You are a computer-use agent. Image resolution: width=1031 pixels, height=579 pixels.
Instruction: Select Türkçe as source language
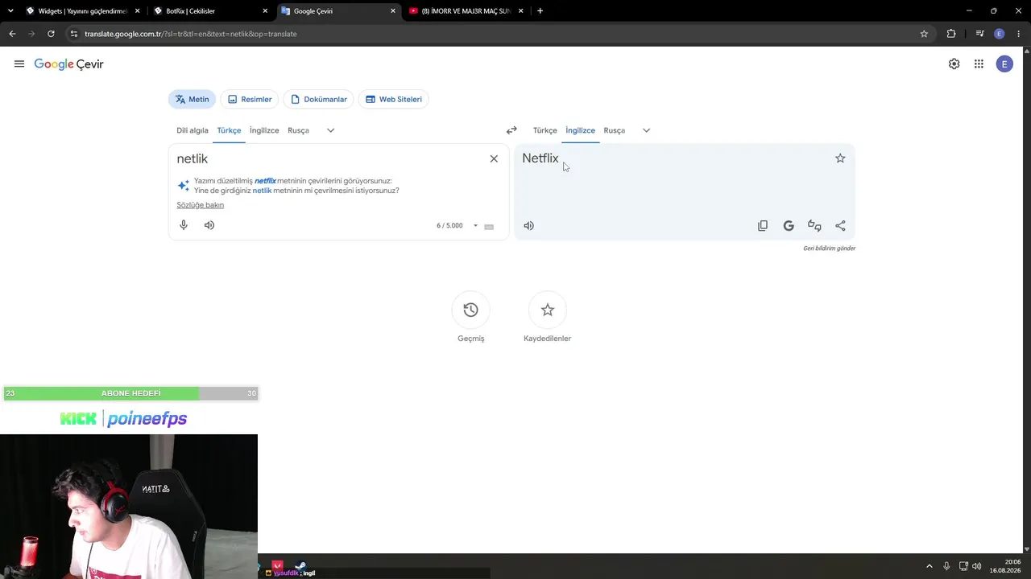pyautogui.click(x=229, y=130)
